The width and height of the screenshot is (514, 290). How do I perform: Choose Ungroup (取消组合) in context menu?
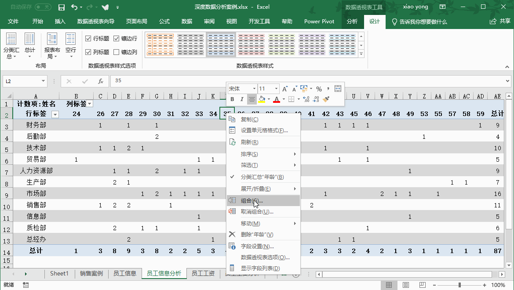click(263, 212)
